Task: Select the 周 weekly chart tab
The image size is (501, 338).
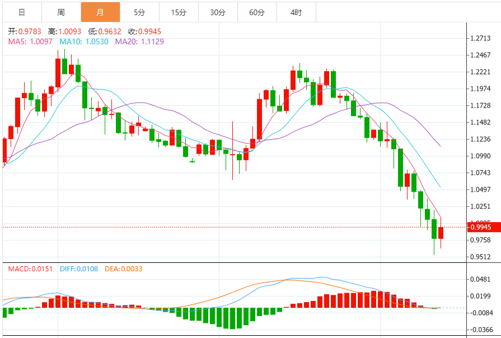Action: [61, 12]
